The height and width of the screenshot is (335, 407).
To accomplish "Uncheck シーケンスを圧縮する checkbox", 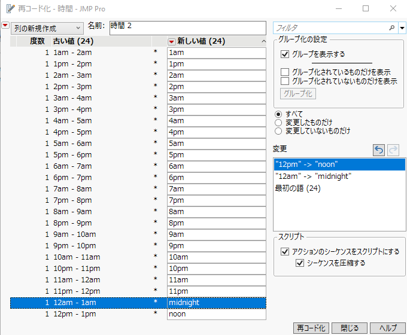I will 300,263.
